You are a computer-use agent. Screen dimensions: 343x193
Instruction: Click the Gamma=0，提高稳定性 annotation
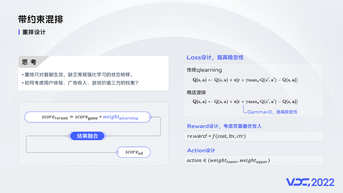272,112
